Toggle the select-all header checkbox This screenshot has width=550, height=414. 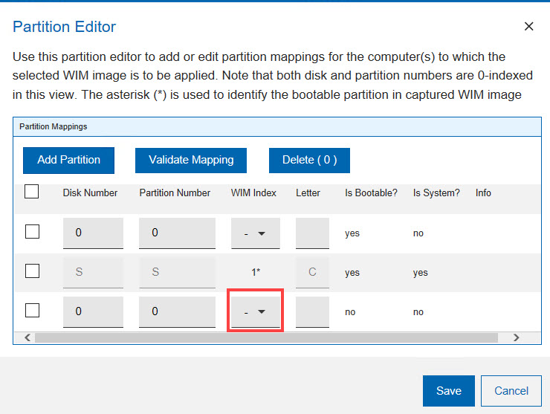[x=32, y=193]
